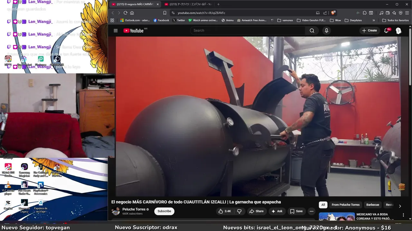Expand the Wow bookmark folder
Screen dimensions: 412x231
tap(335, 20)
